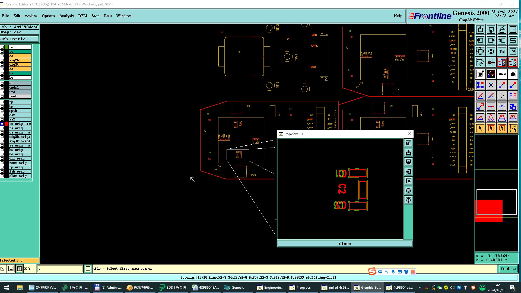Select the ruler measure tool
Viewport: 521px width, 293px height.
pyautogui.click(x=502, y=74)
